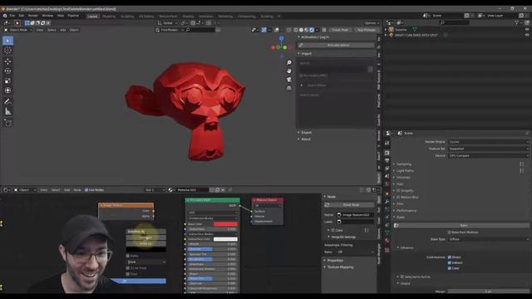532x299 pixels.
Task: Open the Bake Type dropdown
Action: (489, 239)
